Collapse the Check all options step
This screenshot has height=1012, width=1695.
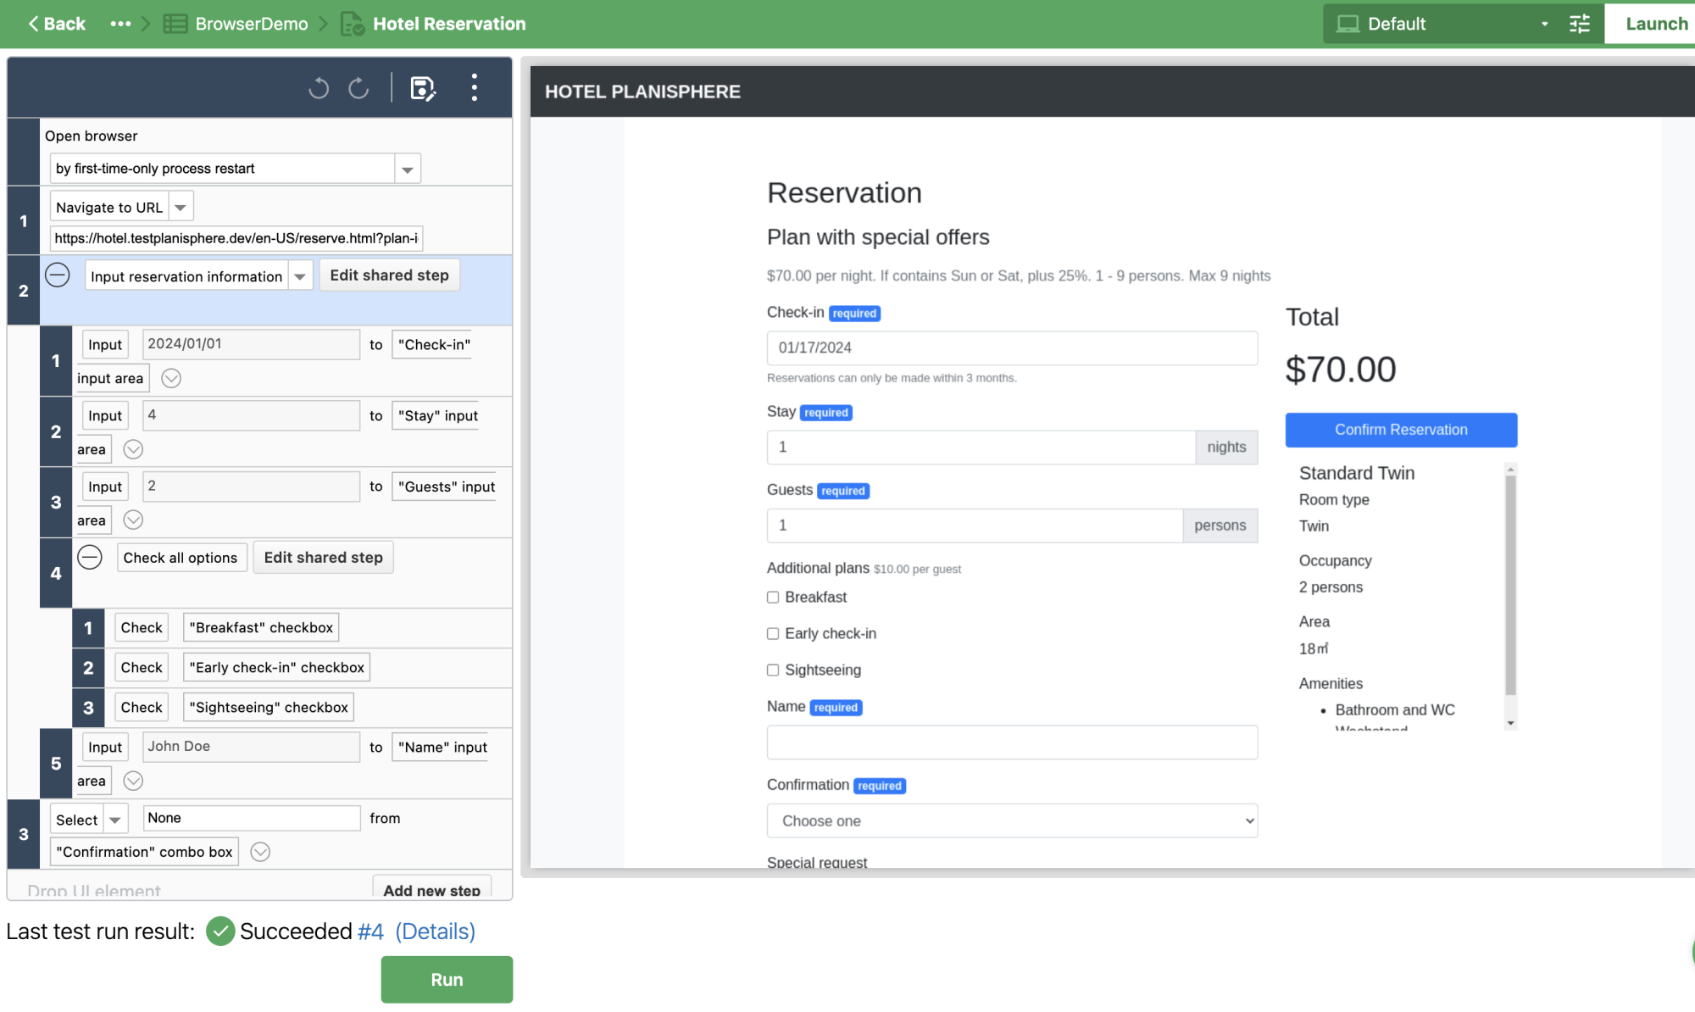90,557
